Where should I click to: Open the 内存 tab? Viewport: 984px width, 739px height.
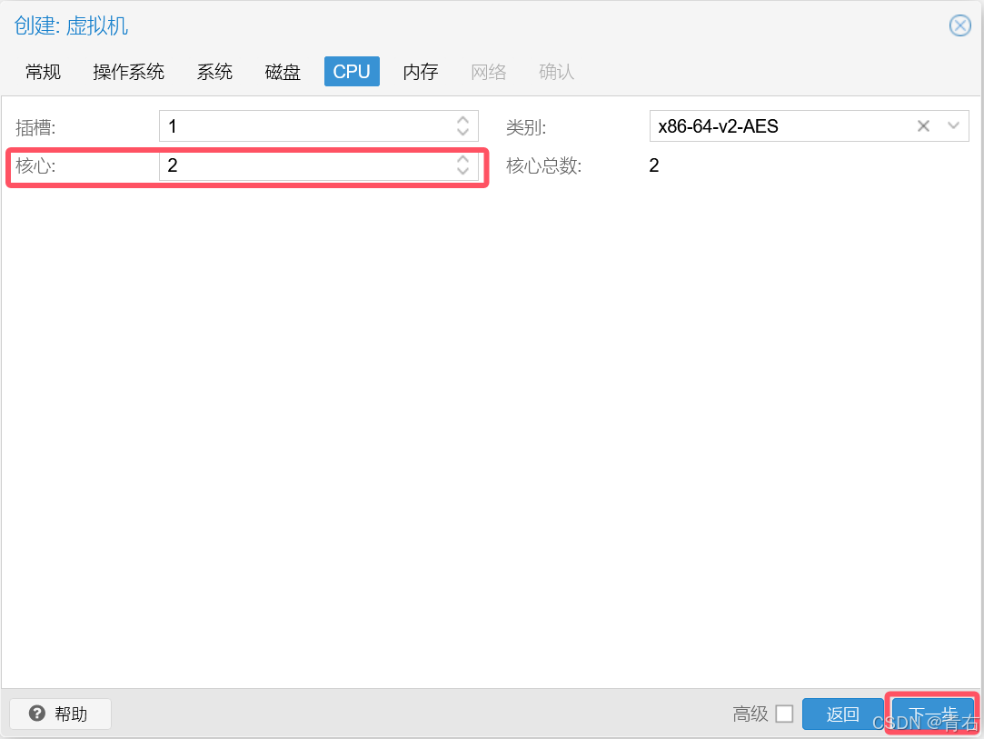point(421,72)
